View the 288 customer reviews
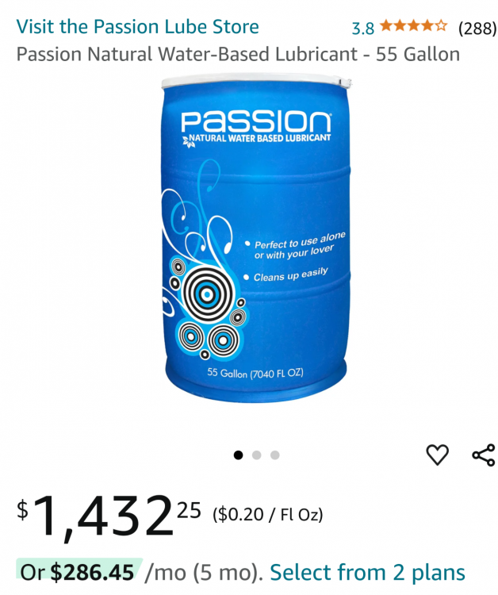The width and height of the screenshot is (498, 595). pyautogui.click(x=477, y=28)
